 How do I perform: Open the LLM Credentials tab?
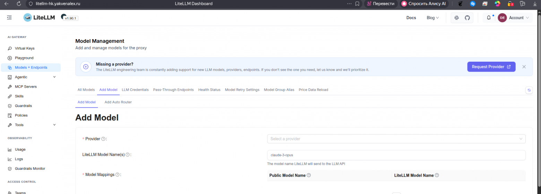135,90
